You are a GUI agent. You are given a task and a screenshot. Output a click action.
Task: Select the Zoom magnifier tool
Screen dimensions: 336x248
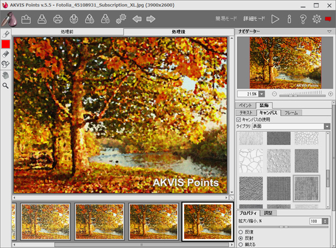pyautogui.click(x=5, y=86)
